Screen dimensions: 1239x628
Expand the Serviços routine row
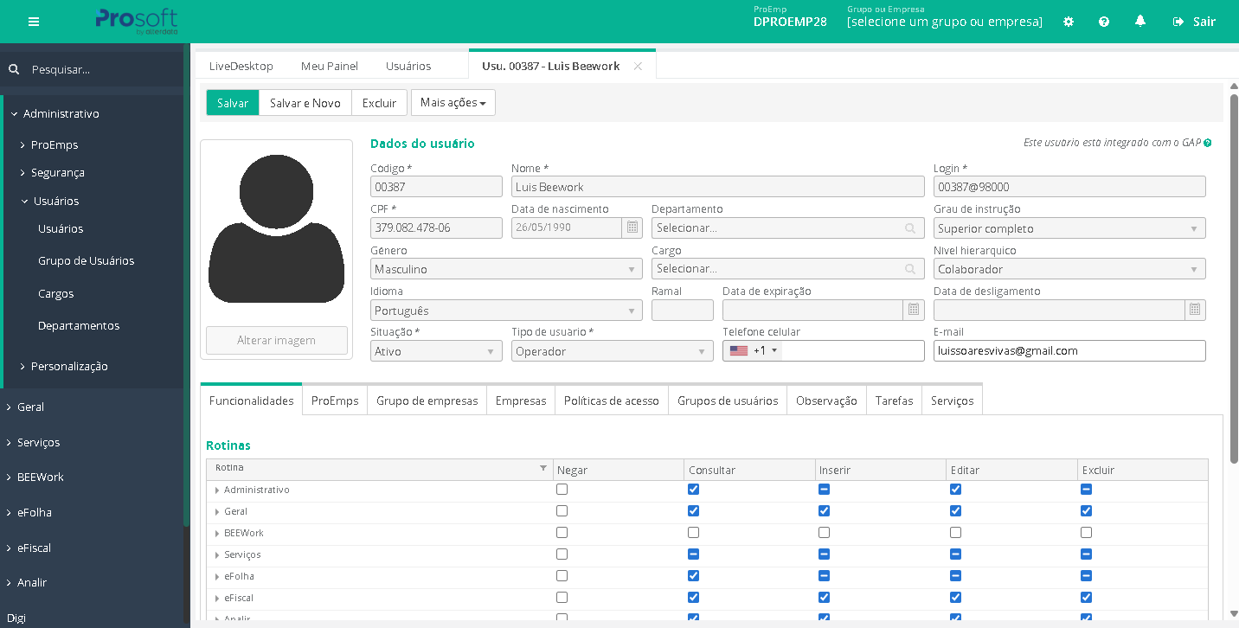pyautogui.click(x=216, y=555)
